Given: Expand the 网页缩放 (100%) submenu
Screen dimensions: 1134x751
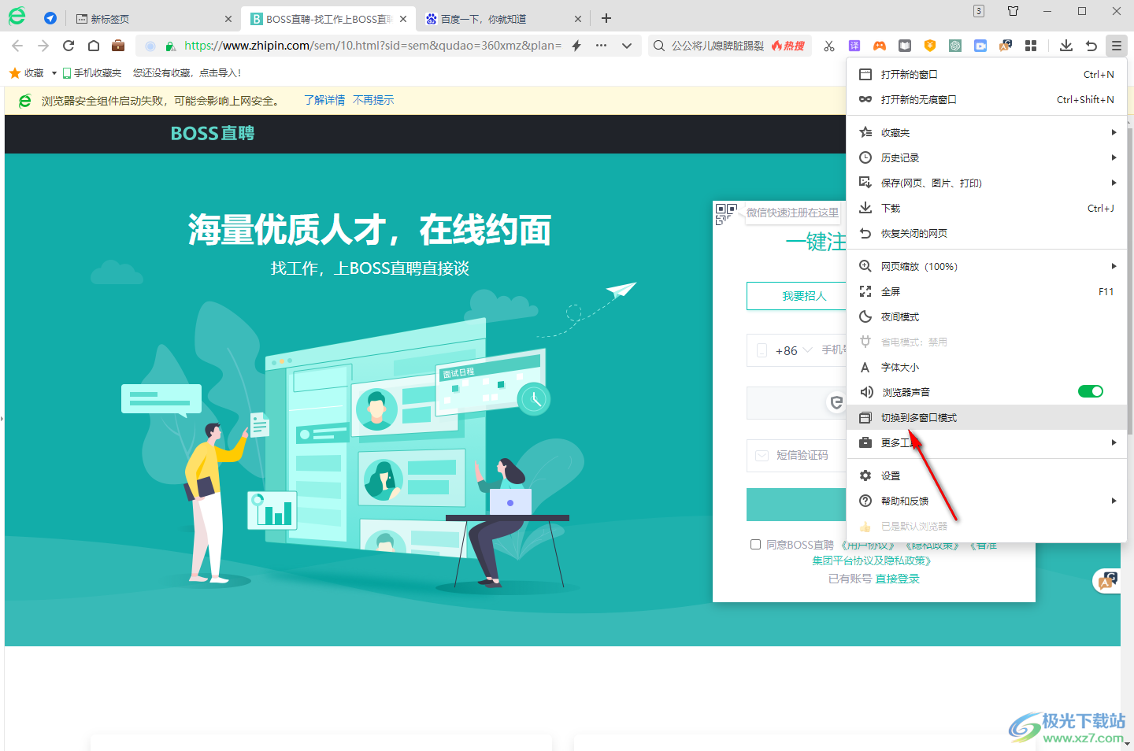Looking at the screenshot, I should 987,266.
